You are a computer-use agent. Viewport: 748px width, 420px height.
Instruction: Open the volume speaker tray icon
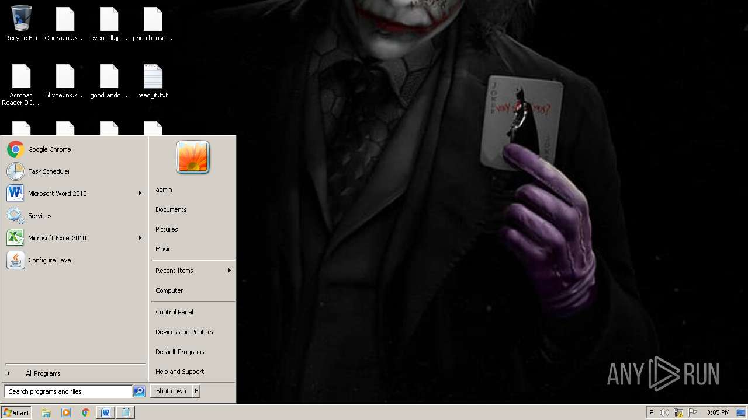click(664, 412)
